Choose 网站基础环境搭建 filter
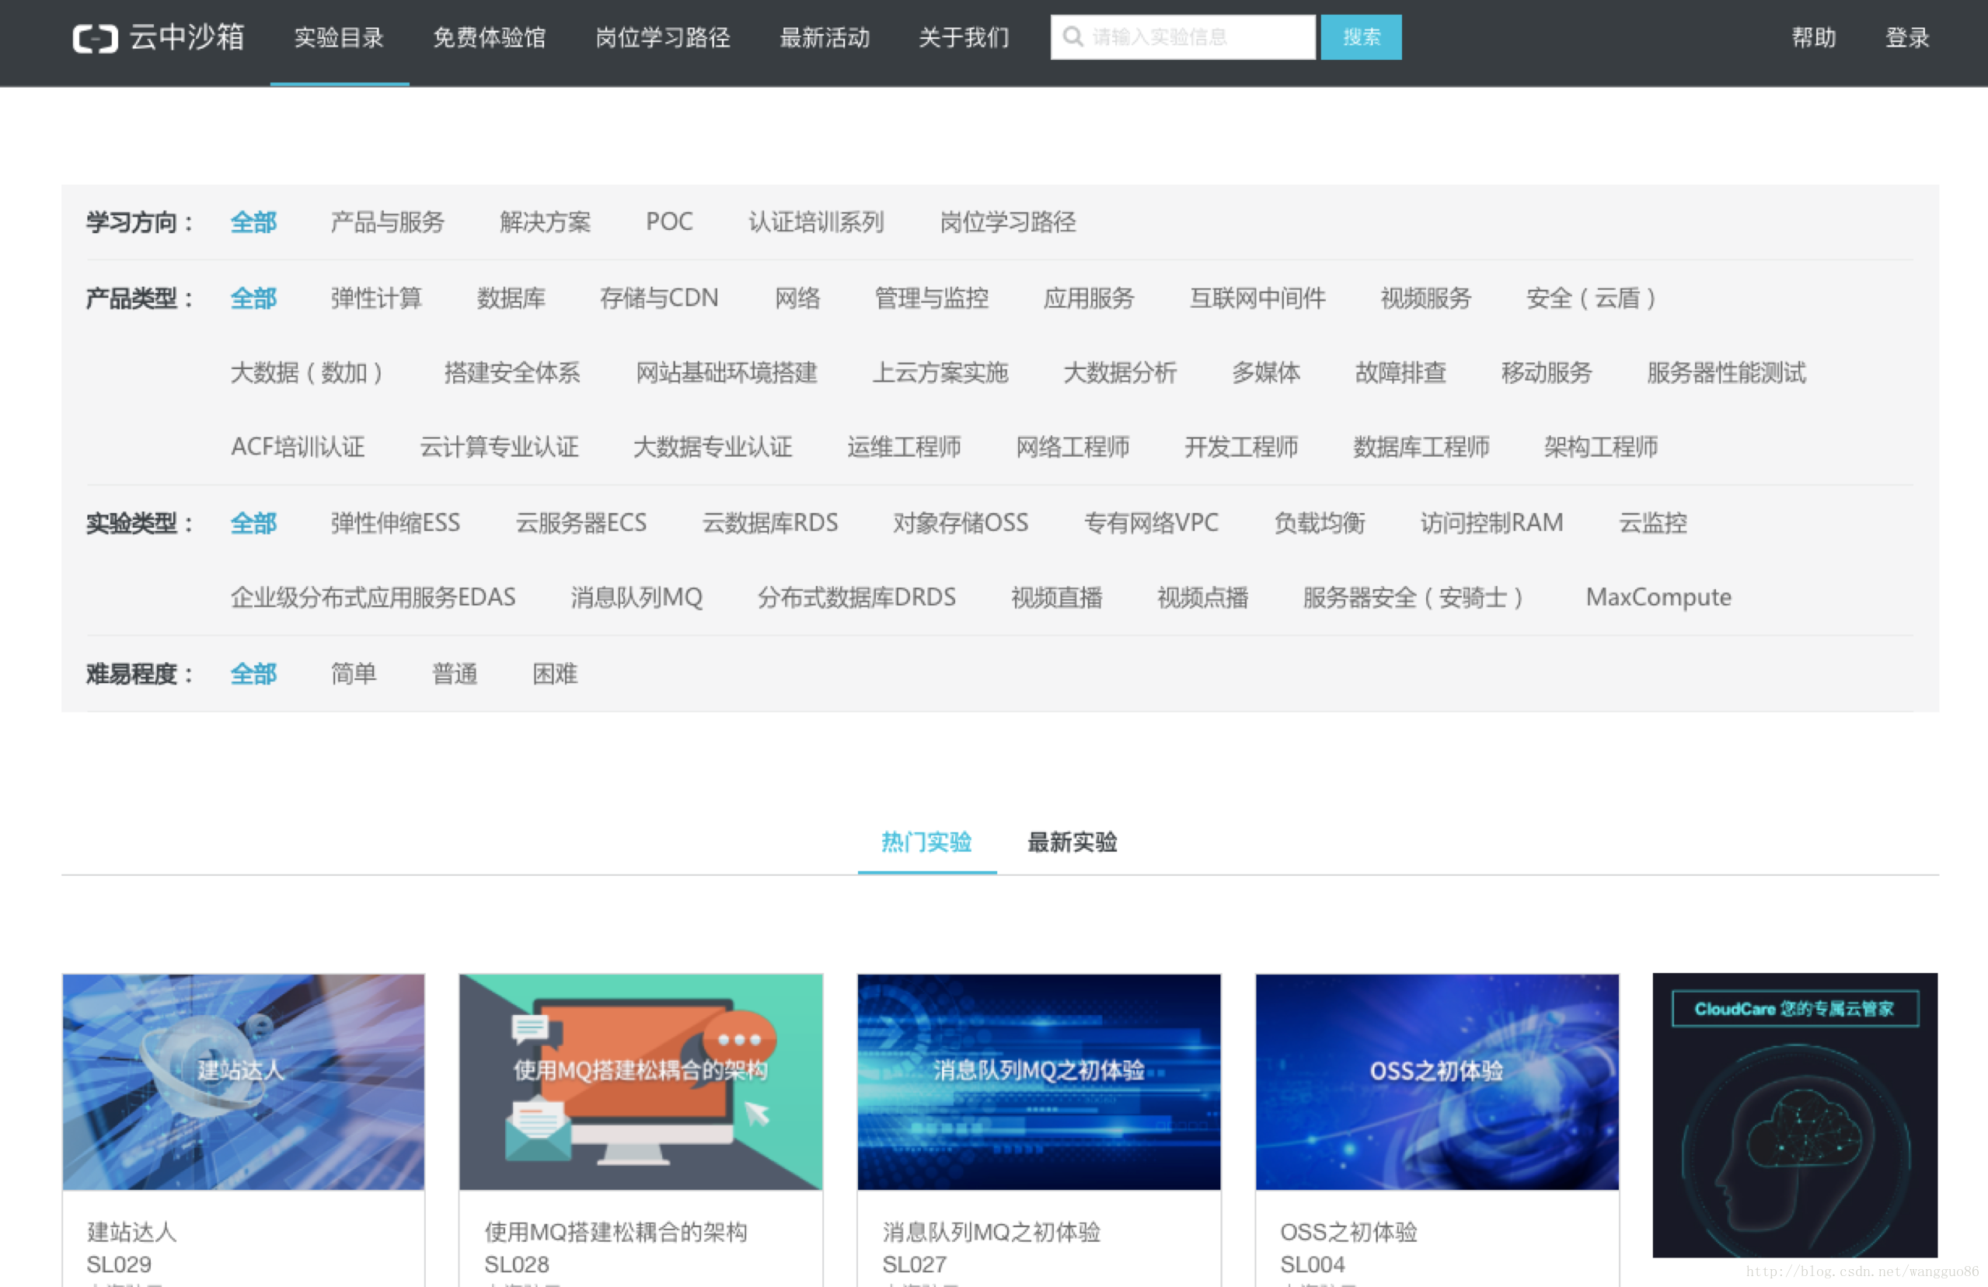Image resolution: width=1988 pixels, height=1287 pixels. tap(727, 372)
